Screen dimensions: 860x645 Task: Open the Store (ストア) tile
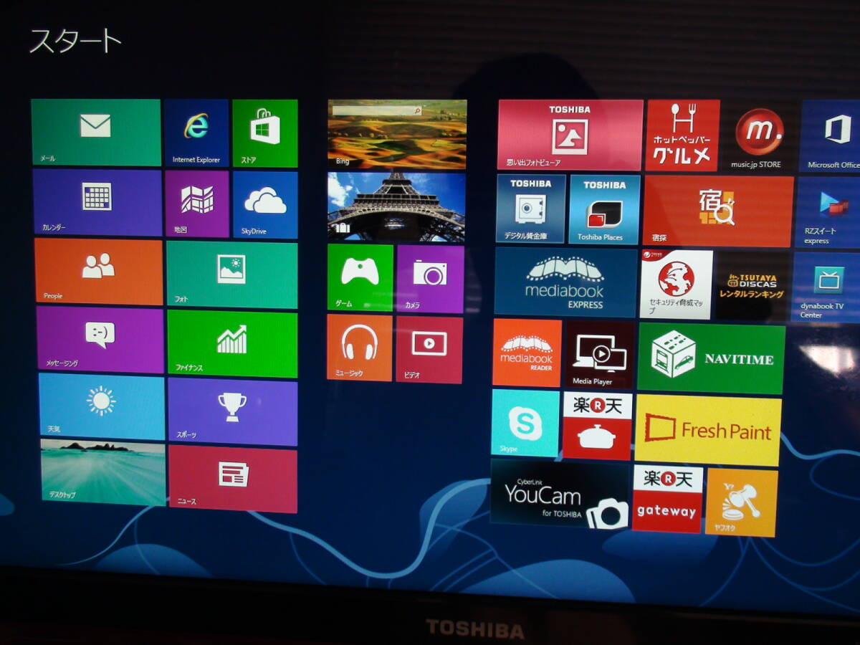[x=264, y=133]
